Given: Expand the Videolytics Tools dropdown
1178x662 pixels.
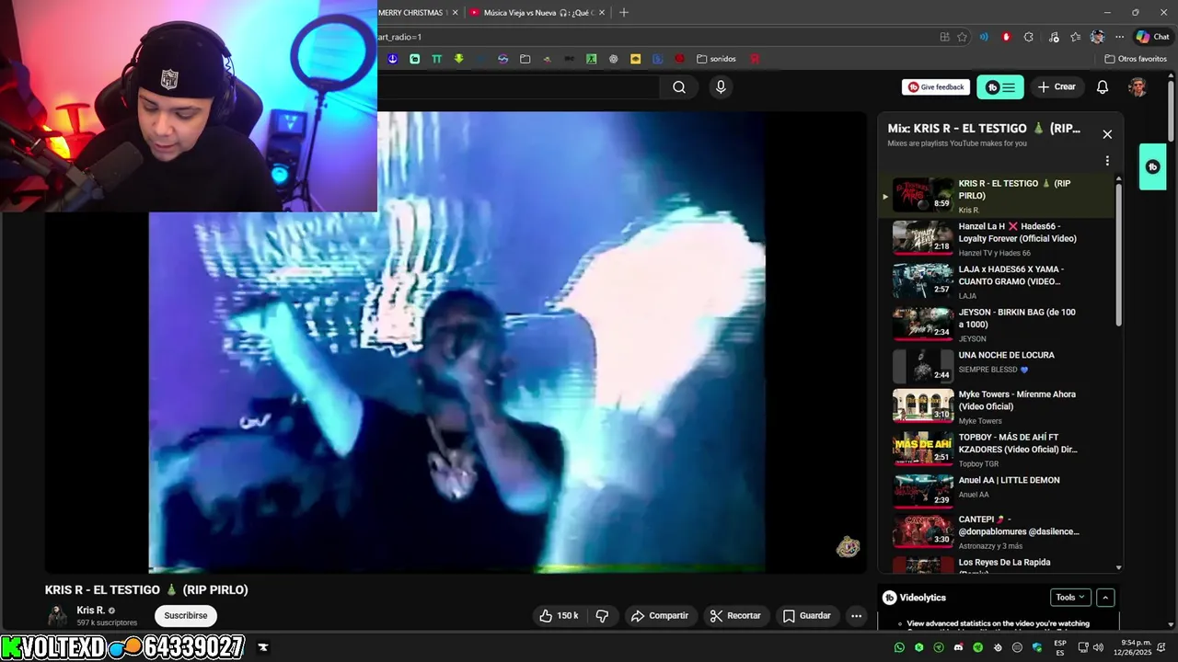Looking at the screenshot, I should (x=1070, y=598).
